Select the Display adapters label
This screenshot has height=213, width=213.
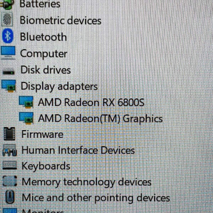pos(59,87)
